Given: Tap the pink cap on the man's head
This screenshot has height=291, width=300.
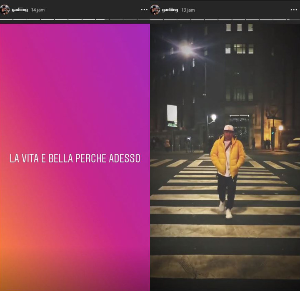Looking at the screenshot, I should tap(228, 128).
